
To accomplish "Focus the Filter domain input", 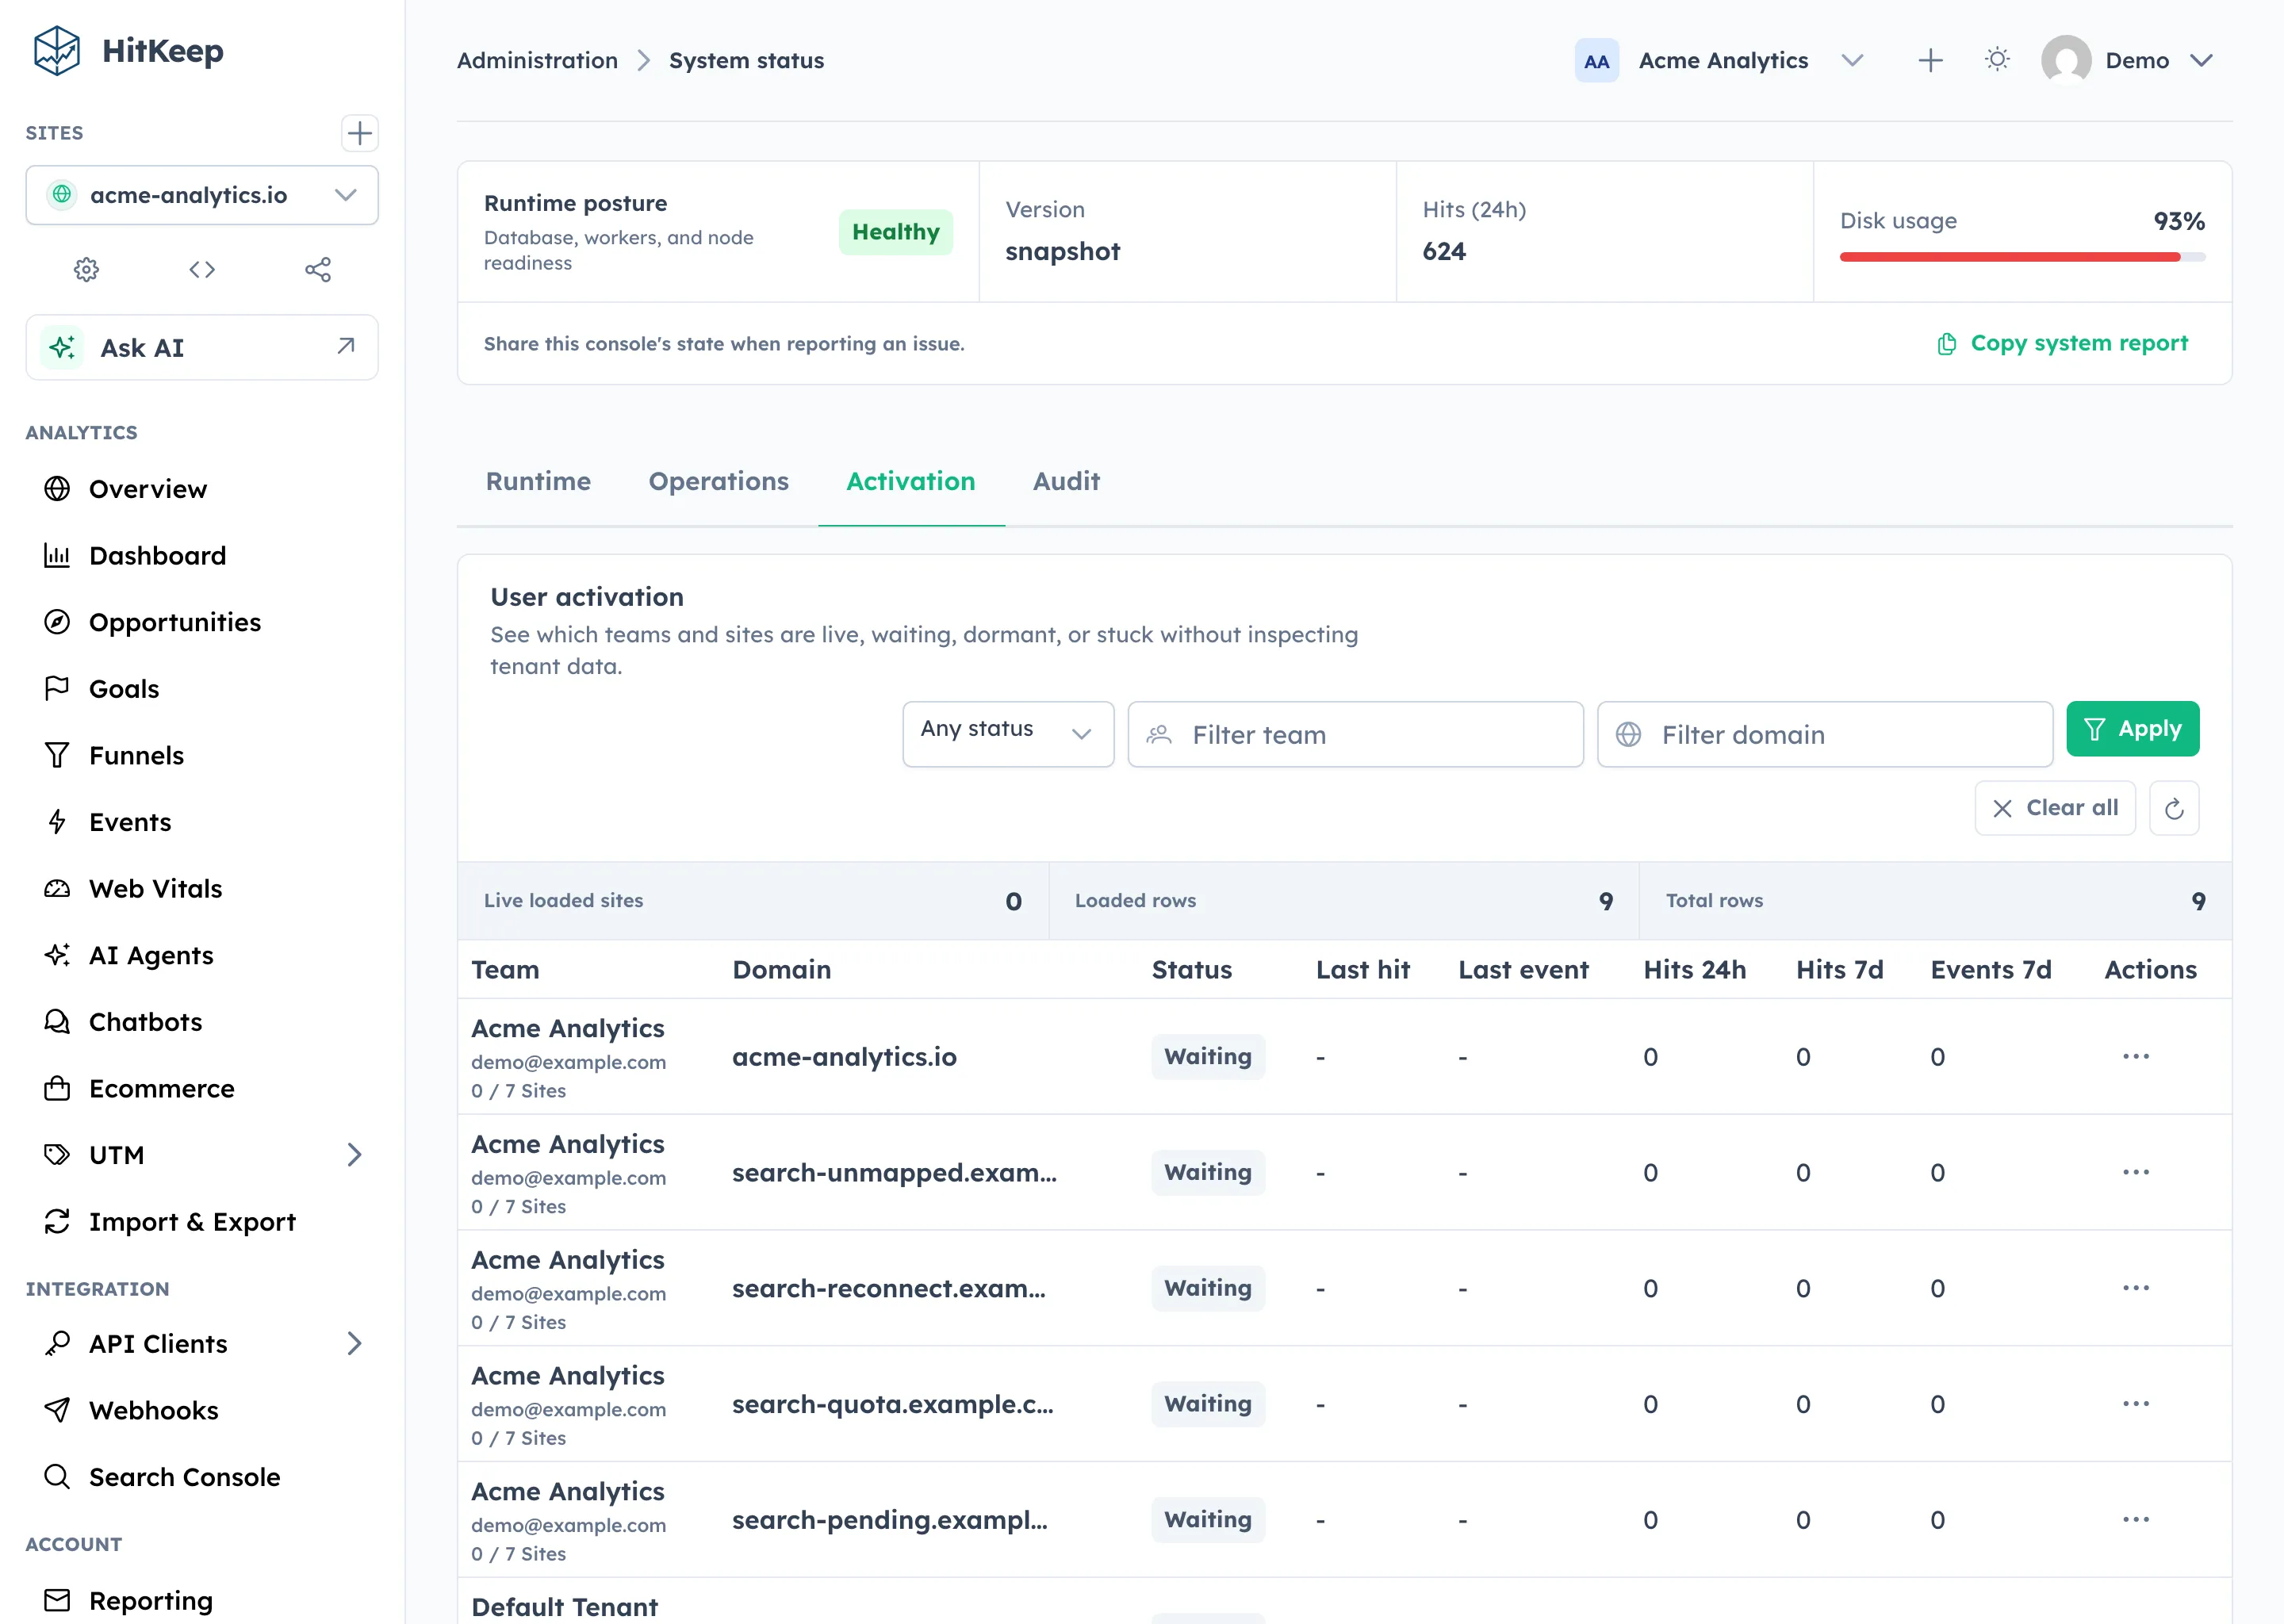I will (1824, 734).
